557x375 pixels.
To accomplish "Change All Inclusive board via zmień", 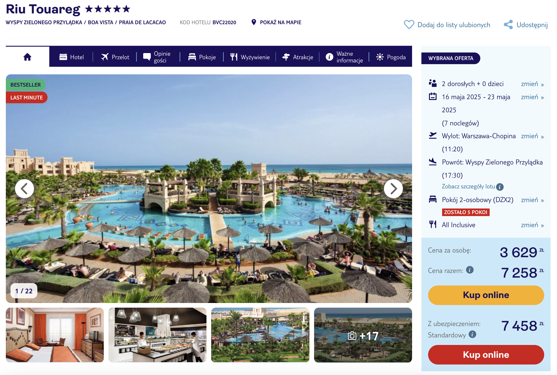I will click(532, 225).
